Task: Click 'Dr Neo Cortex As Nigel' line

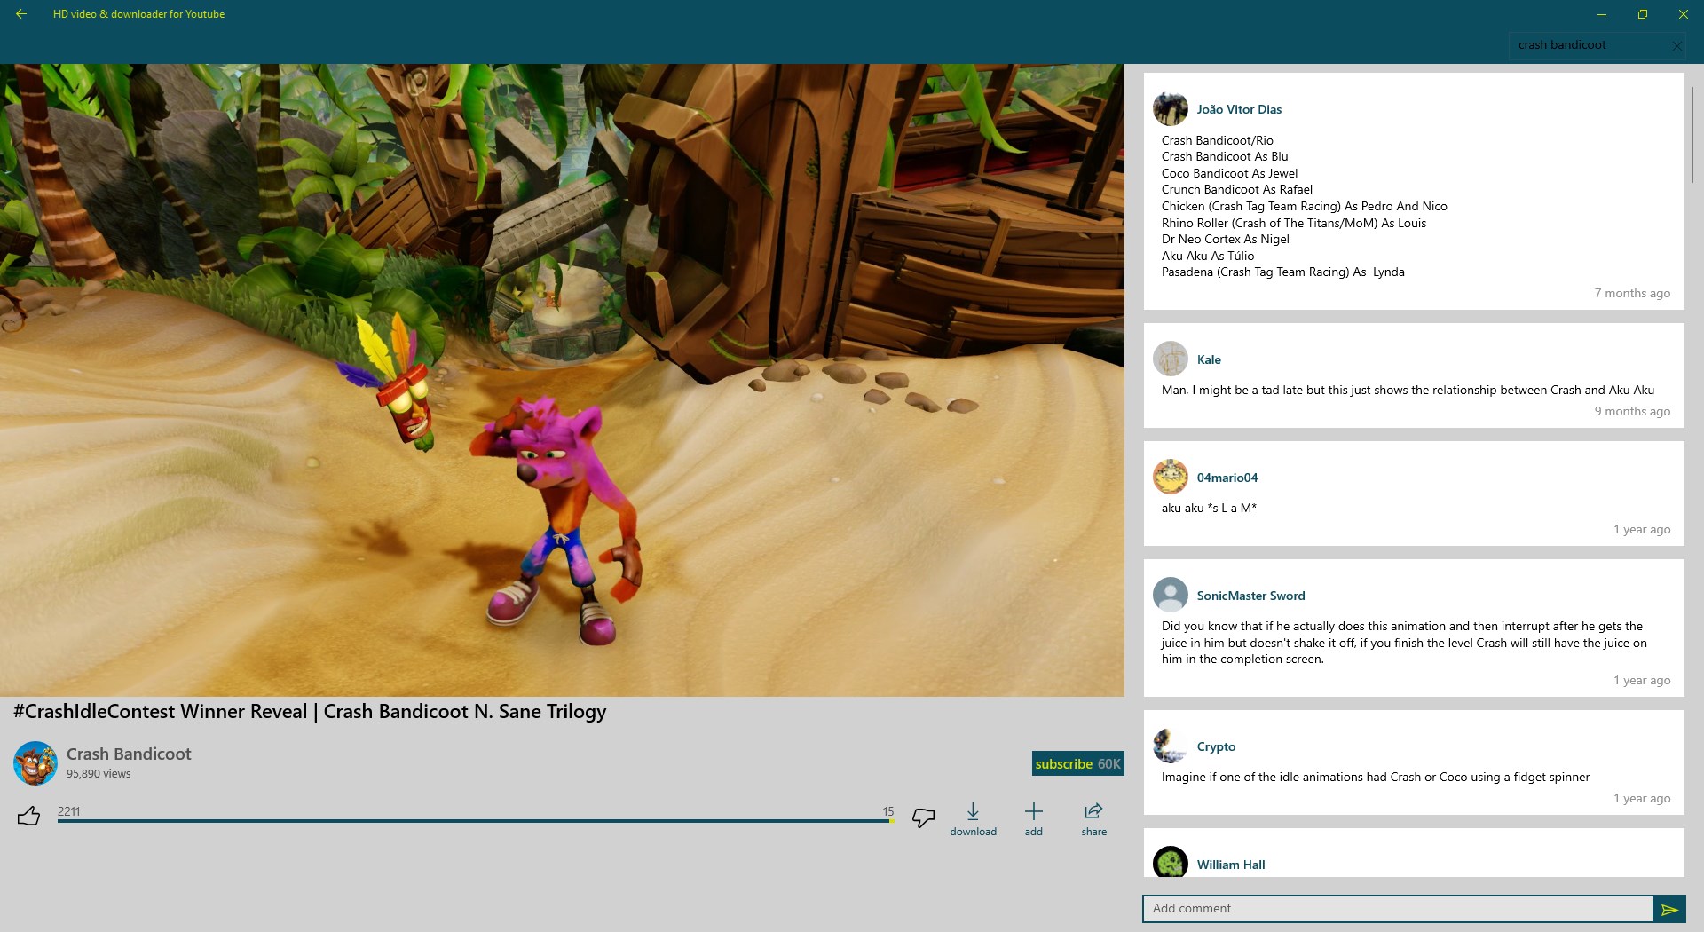Action: (x=1226, y=239)
